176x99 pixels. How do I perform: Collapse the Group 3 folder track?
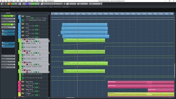(x=19, y=16)
